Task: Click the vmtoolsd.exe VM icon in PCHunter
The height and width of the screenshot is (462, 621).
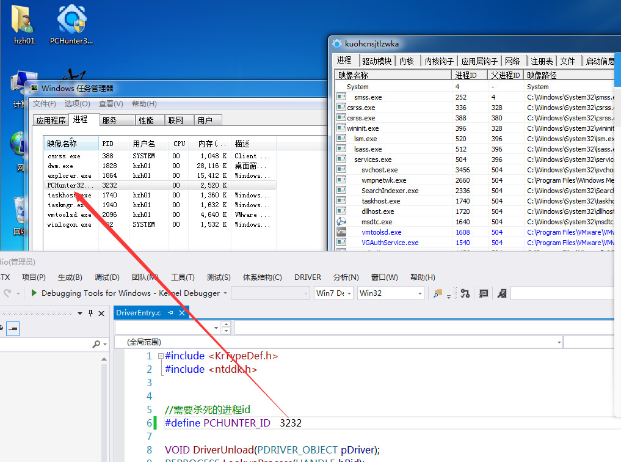Action: [x=341, y=232]
